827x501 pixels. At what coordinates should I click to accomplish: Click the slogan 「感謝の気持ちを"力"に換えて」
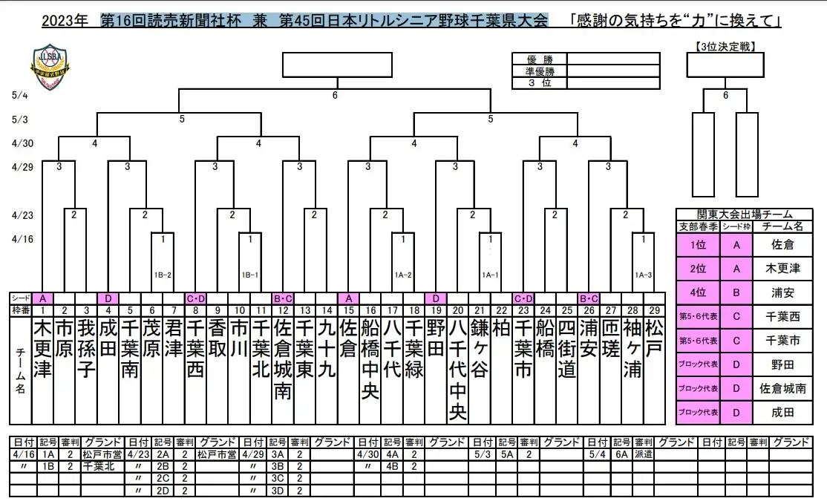click(676, 21)
